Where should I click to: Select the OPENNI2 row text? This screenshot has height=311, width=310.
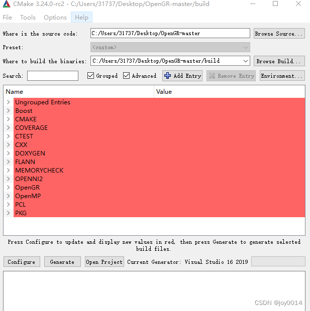coord(29,179)
